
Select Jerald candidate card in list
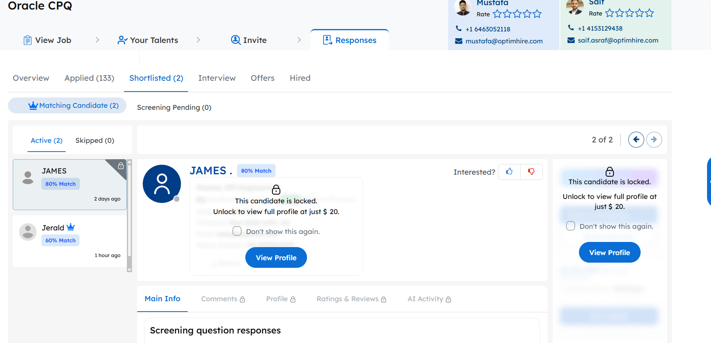coord(70,241)
